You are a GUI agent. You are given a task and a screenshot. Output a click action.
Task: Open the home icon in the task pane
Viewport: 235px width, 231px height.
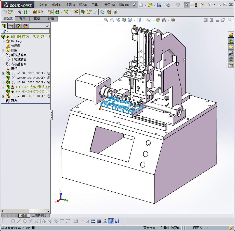pos(231,35)
